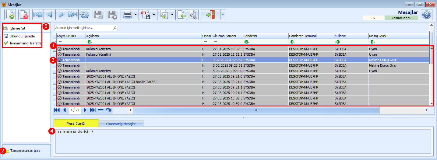Open the wrench settings icon
The width and height of the screenshot is (437, 160).
point(193,15)
